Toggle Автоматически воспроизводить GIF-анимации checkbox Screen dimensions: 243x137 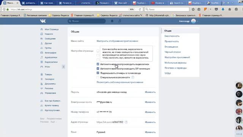98,68
